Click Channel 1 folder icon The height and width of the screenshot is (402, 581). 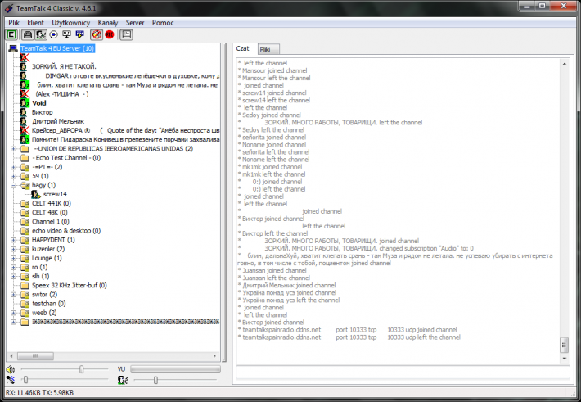(25, 222)
